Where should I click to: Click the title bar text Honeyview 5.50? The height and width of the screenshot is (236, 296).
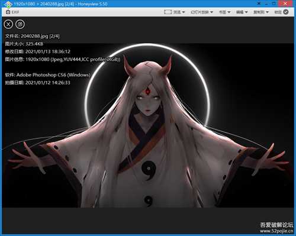[x=92, y=4]
